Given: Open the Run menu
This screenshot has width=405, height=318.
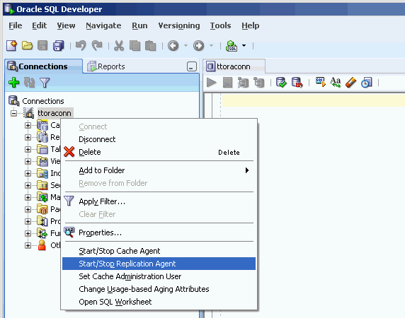Looking at the screenshot, I should [139, 25].
